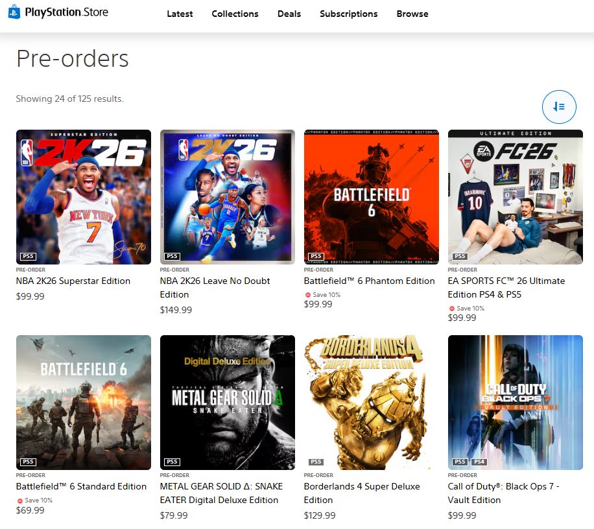
Task: Click $79.99 price of Metal Gear Solid
Action: click(x=174, y=515)
